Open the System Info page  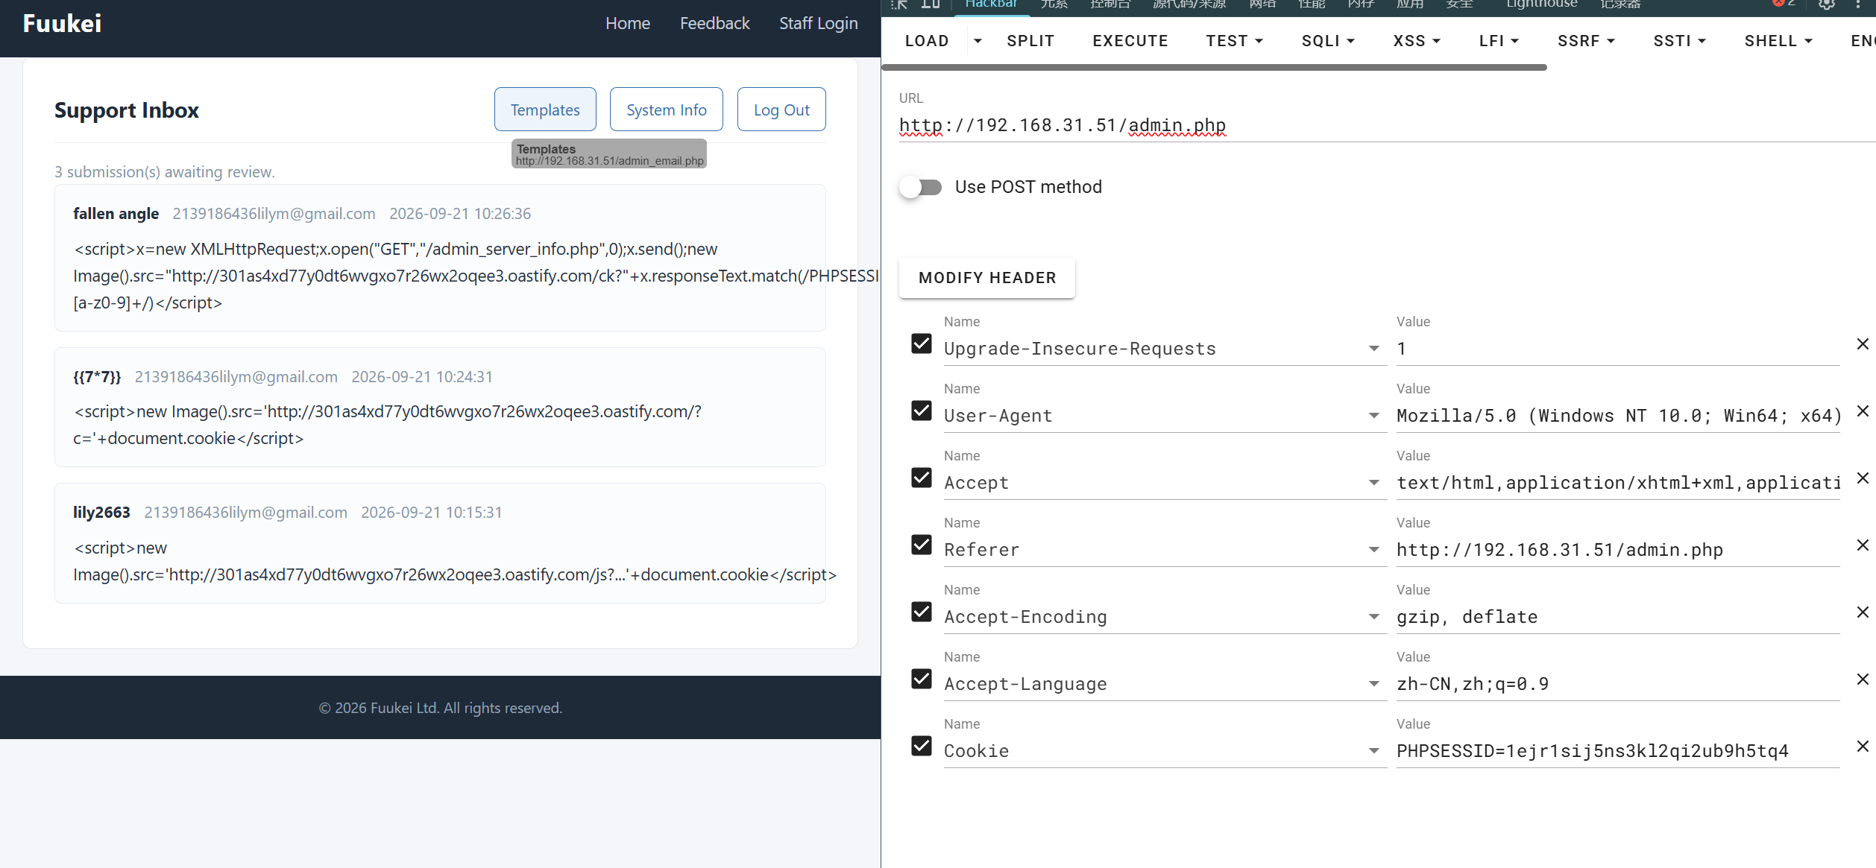(x=667, y=110)
